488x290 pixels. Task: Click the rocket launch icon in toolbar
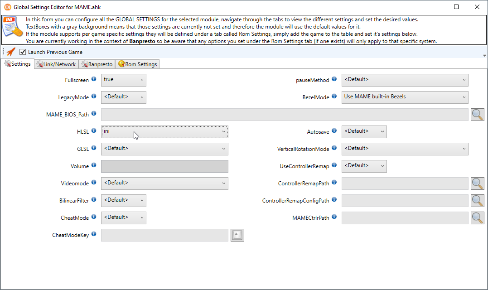(x=11, y=52)
